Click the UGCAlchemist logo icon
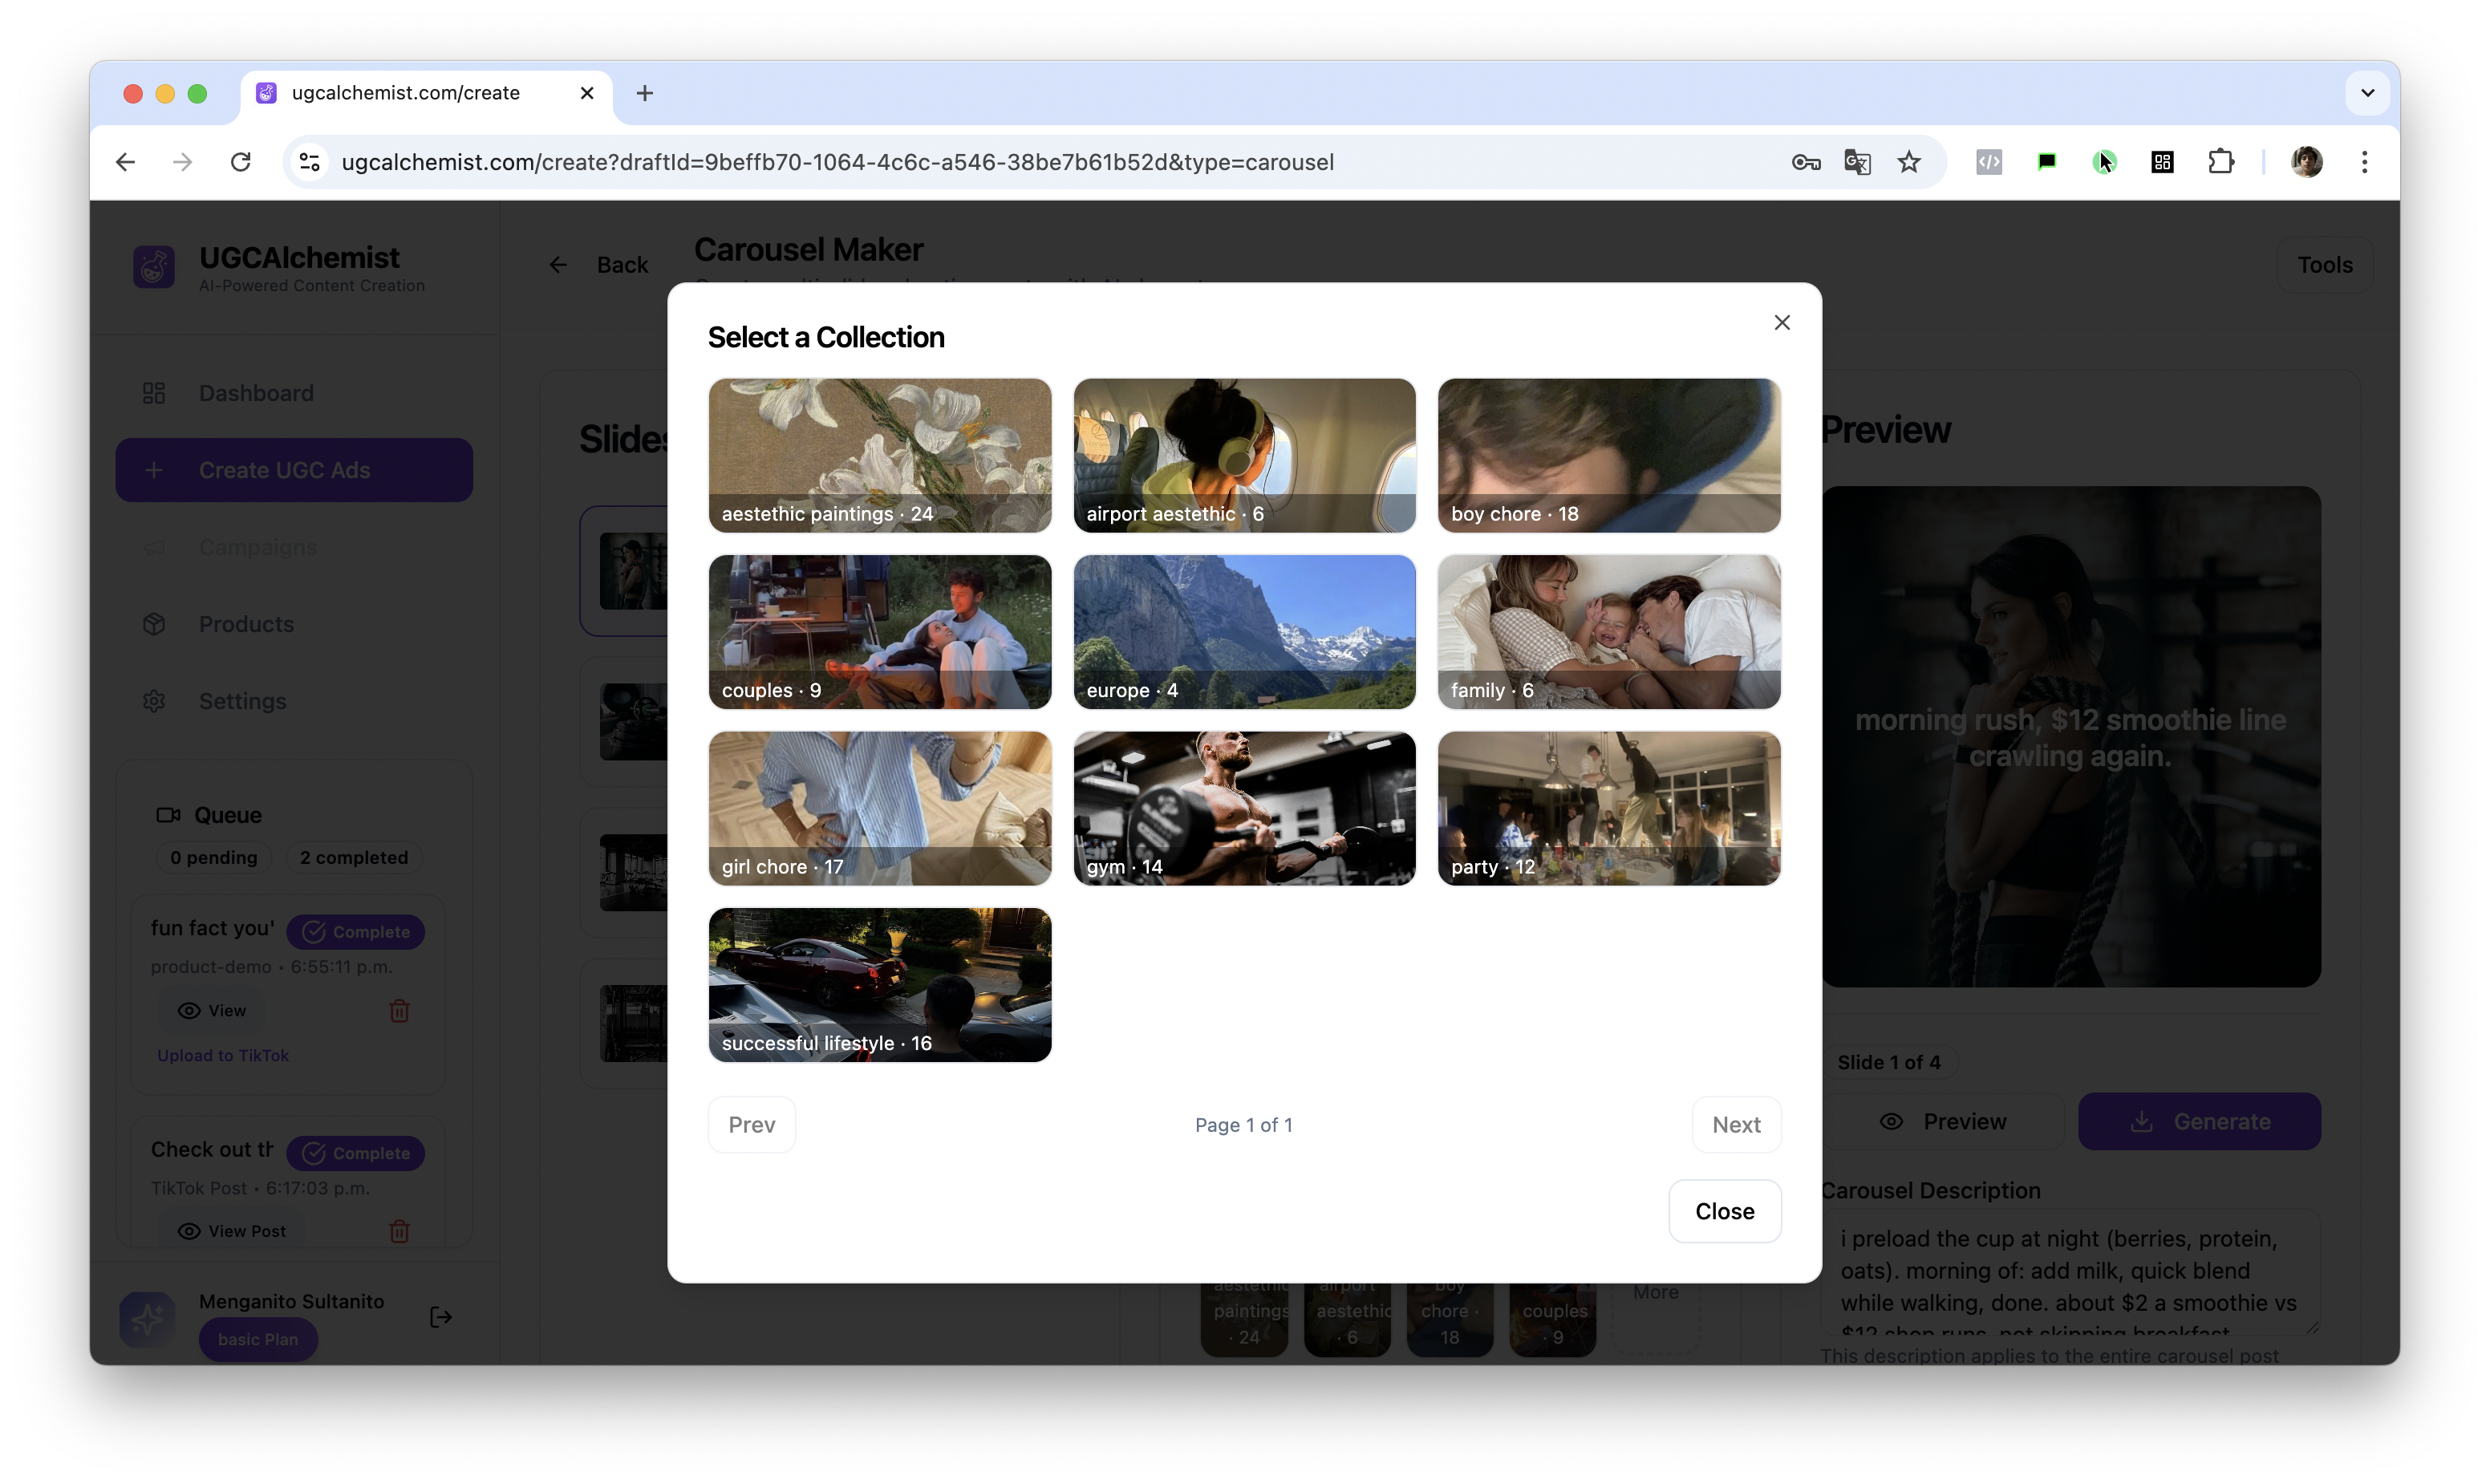This screenshot has width=2490, height=1484. (x=154, y=267)
